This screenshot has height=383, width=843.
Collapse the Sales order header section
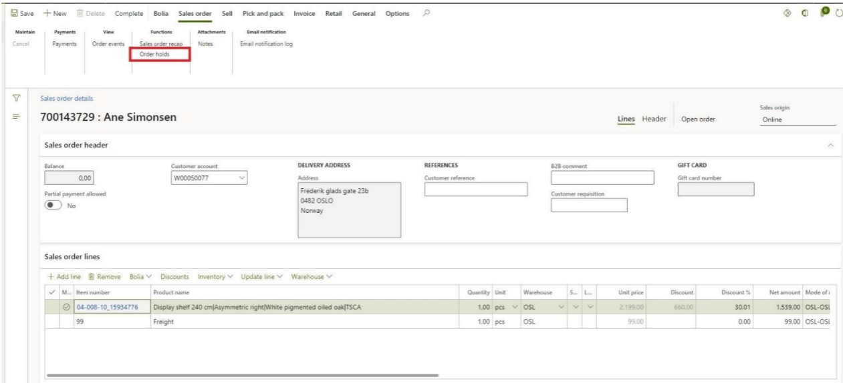click(831, 145)
